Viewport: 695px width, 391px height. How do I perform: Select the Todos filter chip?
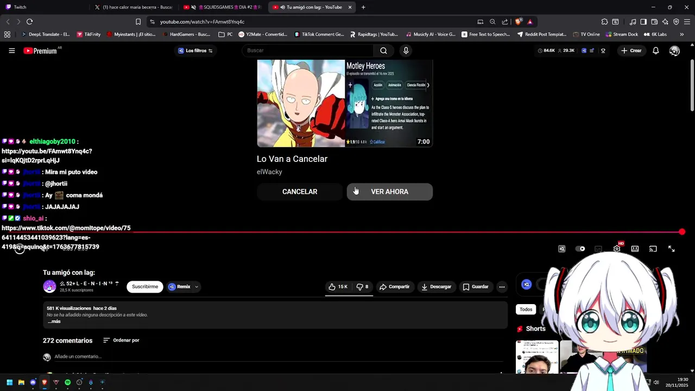pos(526,310)
